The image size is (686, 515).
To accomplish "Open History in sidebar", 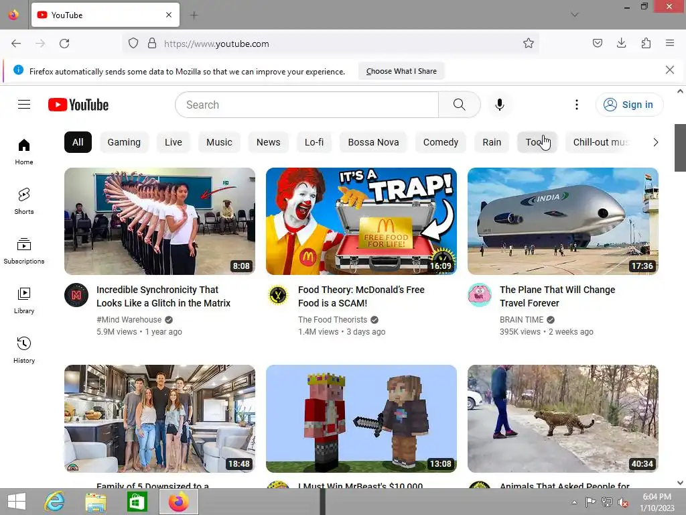I will (x=24, y=350).
